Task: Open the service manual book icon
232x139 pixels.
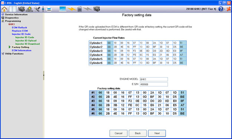Action: [13, 9]
